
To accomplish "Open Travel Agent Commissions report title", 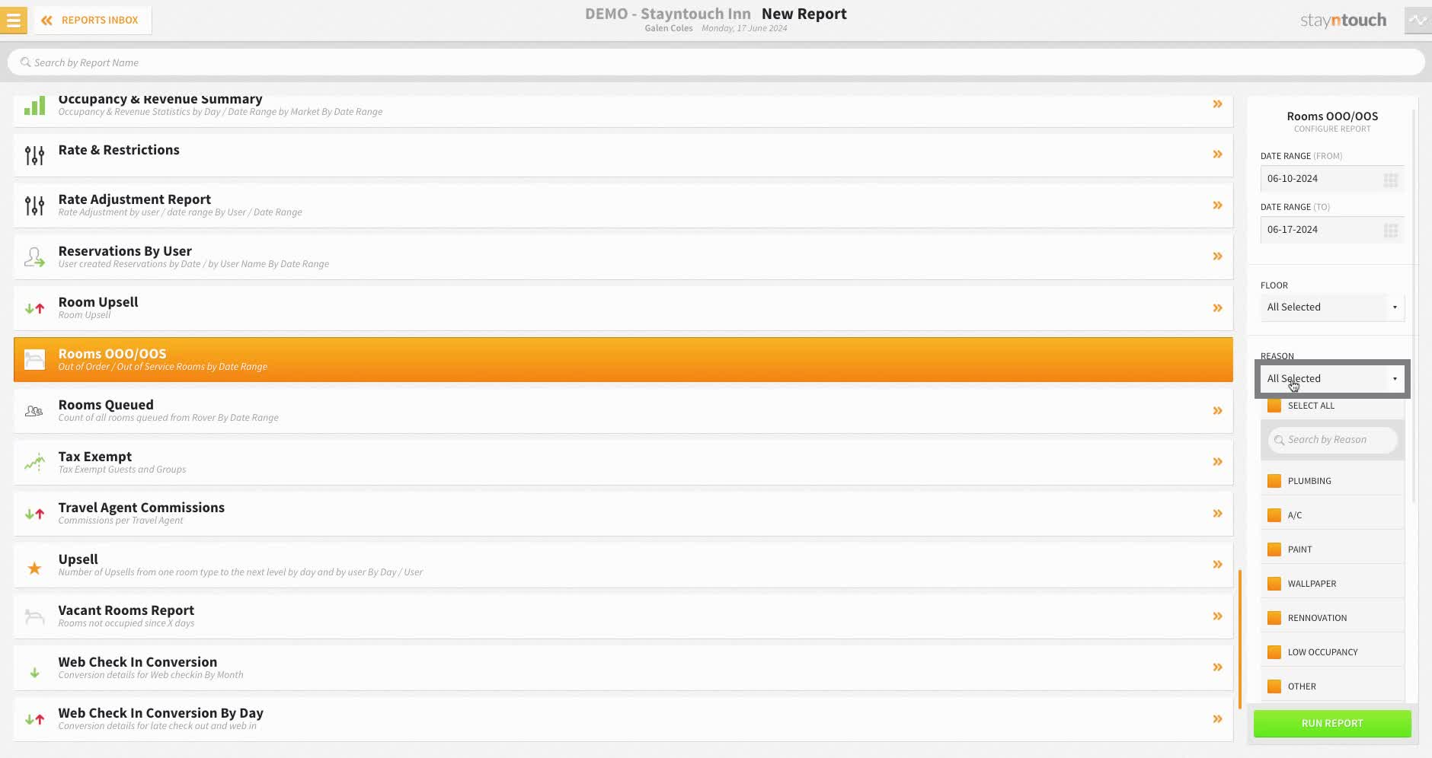I will [142, 508].
